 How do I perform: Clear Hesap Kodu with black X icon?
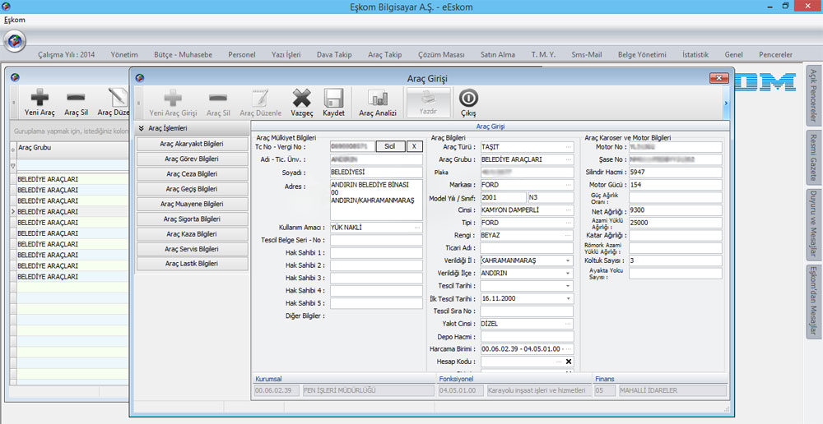click(x=569, y=362)
